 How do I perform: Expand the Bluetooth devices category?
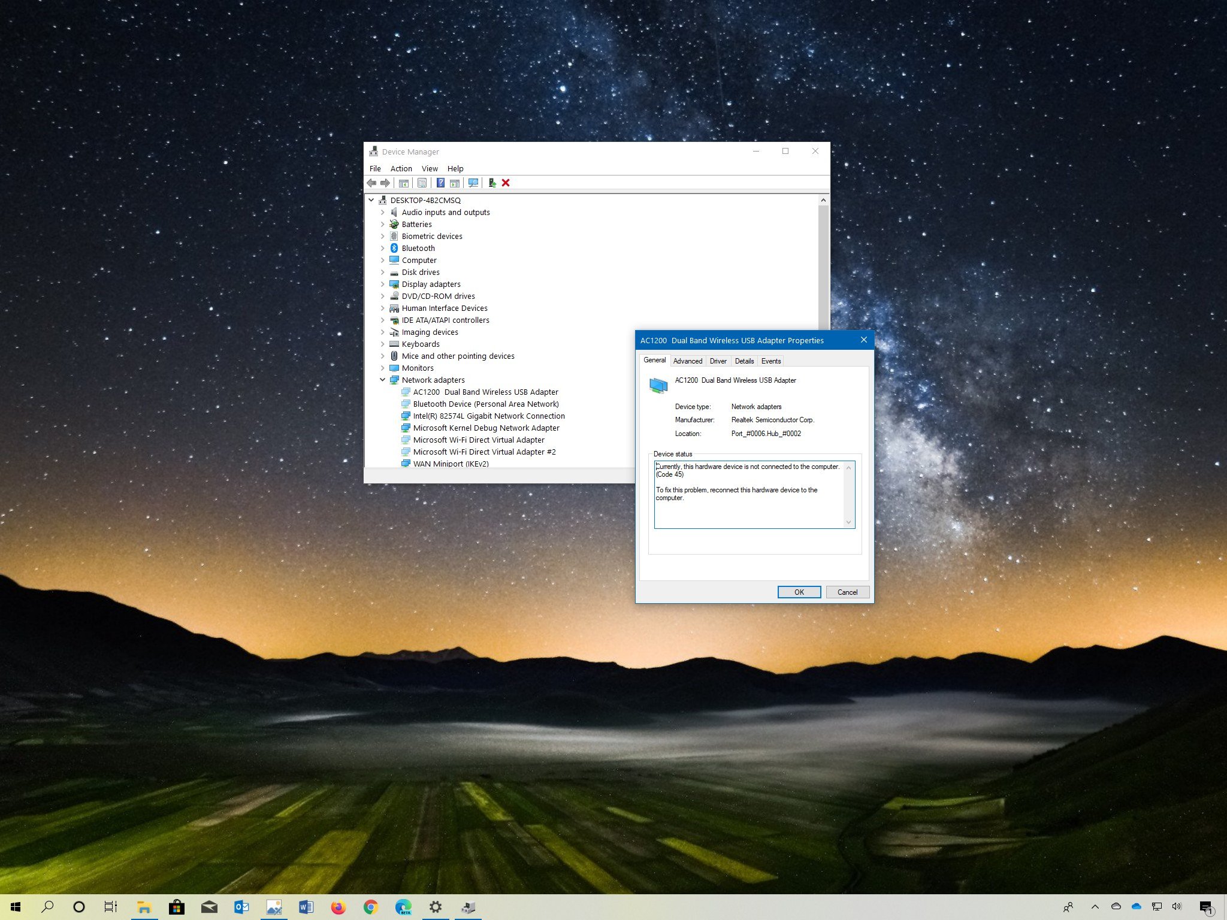coord(383,247)
